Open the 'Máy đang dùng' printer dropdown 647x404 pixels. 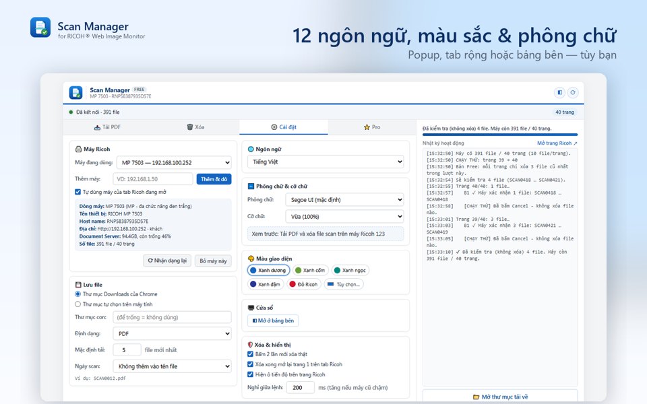tap(174, 163)
